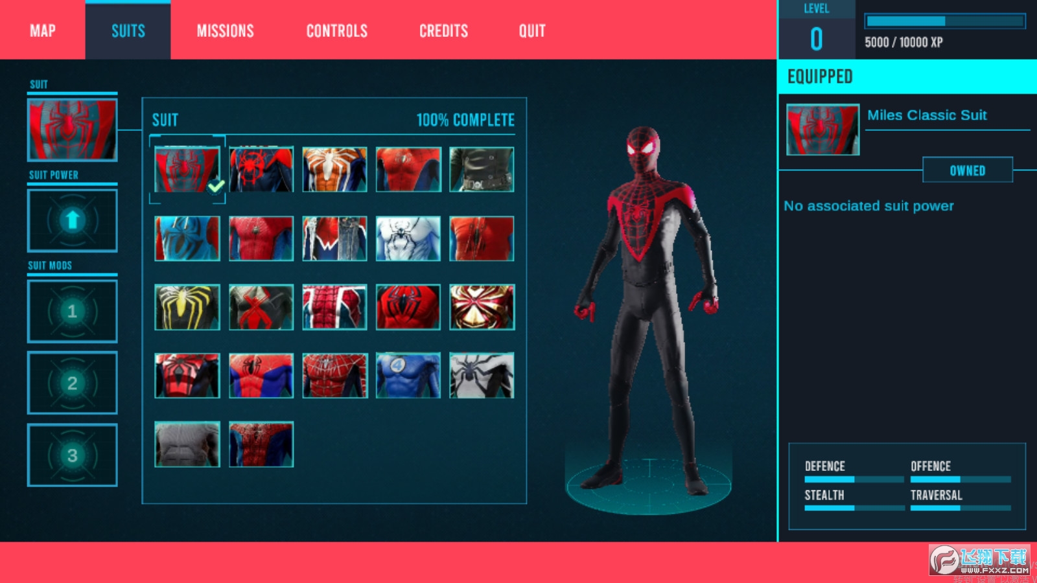Click the Owned button

click(x=968, y=170)
